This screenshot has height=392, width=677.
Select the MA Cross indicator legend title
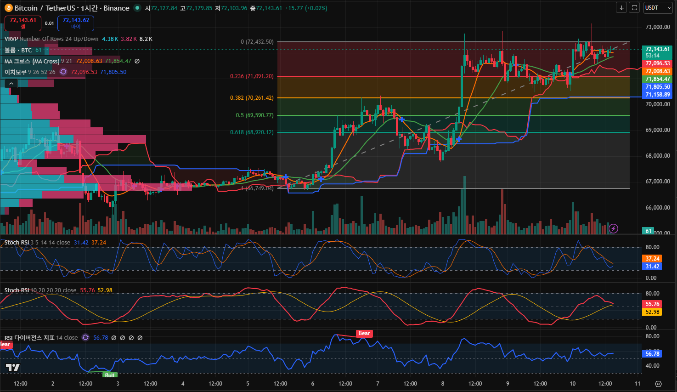tap(32, 61)
